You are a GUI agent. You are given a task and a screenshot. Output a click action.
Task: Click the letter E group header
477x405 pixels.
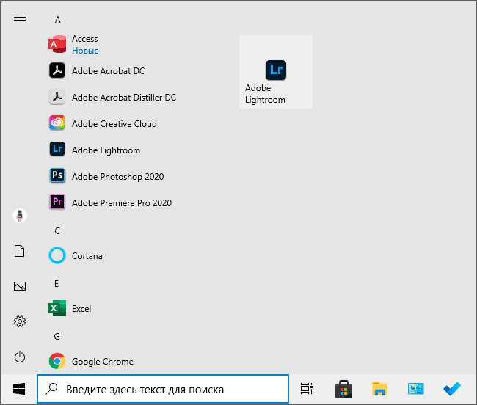pos(57,284)
